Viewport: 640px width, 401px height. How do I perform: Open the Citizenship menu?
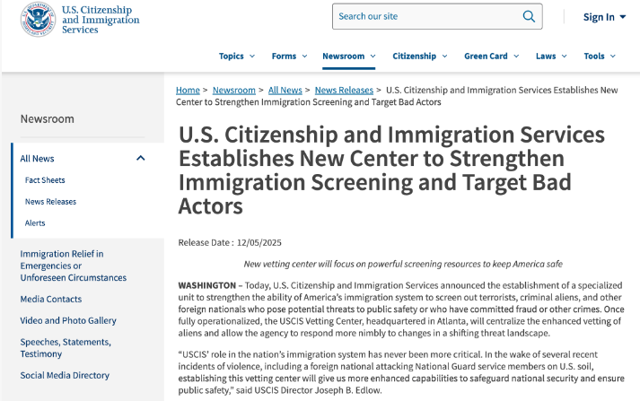point(419,56)
